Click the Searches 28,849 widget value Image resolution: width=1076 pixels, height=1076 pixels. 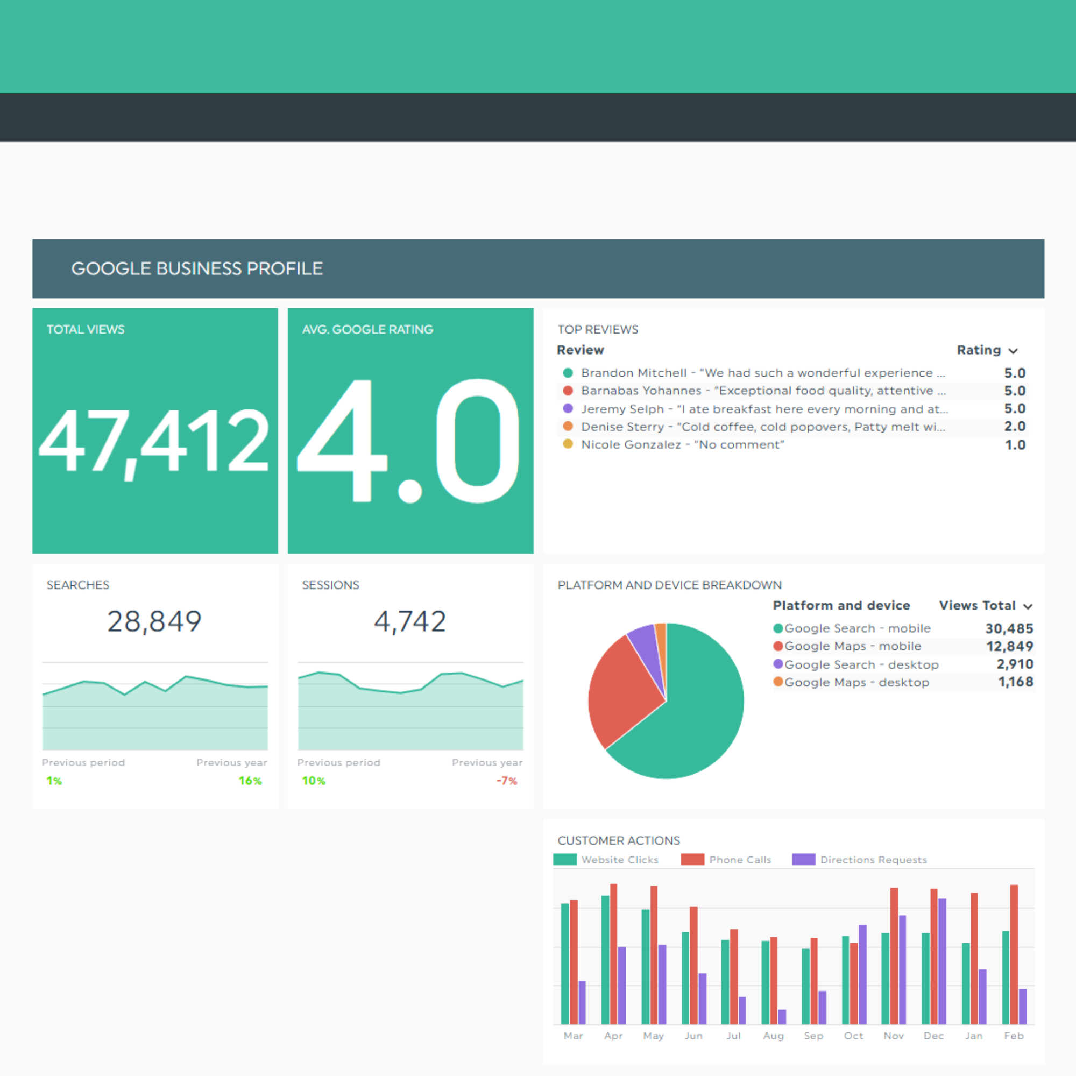pos(154,621)
